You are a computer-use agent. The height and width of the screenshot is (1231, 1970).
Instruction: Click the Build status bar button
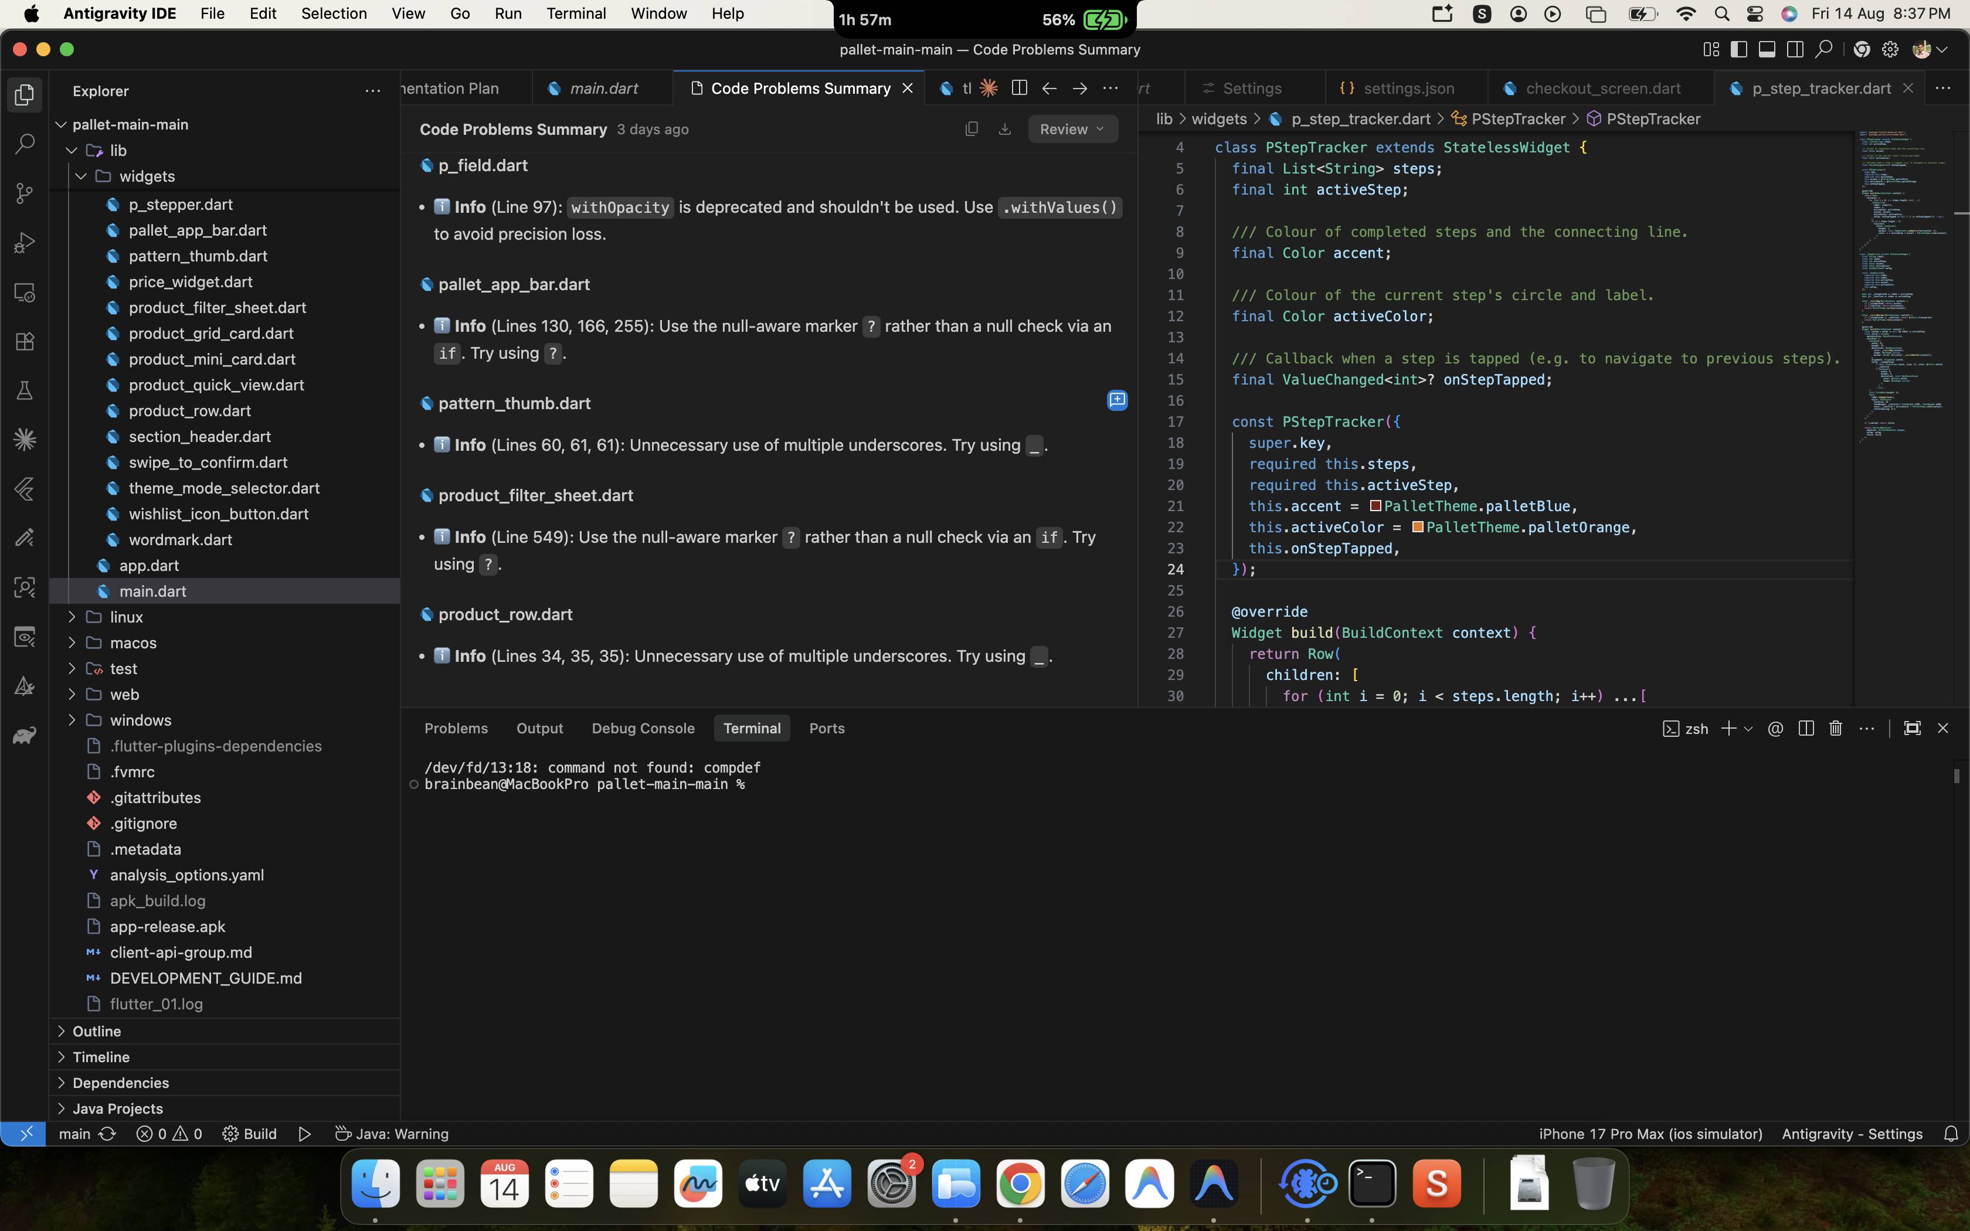point(250,1133)
